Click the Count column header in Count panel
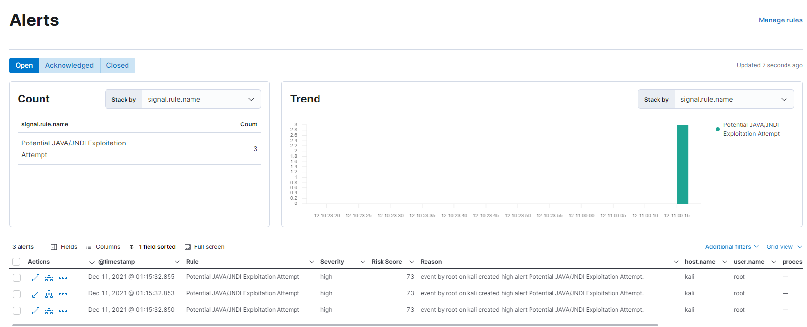 tap(249, 124)
